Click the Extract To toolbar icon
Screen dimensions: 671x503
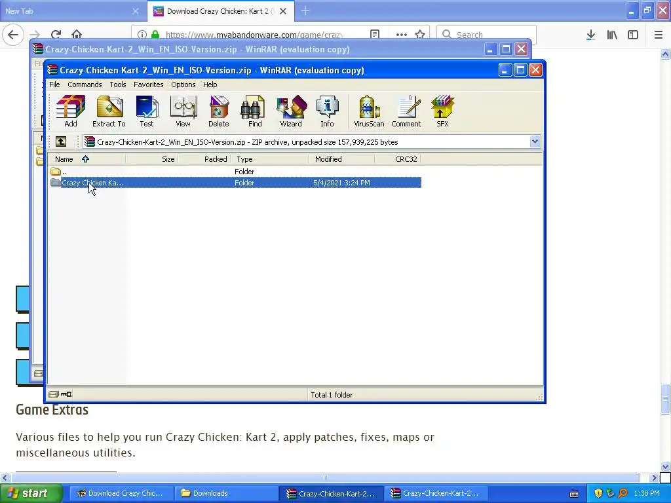click(x=109, y=111)
